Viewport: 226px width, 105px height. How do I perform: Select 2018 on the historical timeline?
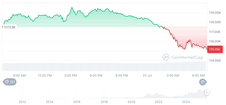pos(104,102)
